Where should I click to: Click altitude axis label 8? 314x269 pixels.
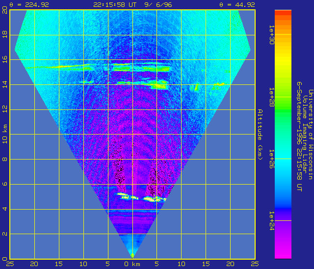click(x=5, y=159)
